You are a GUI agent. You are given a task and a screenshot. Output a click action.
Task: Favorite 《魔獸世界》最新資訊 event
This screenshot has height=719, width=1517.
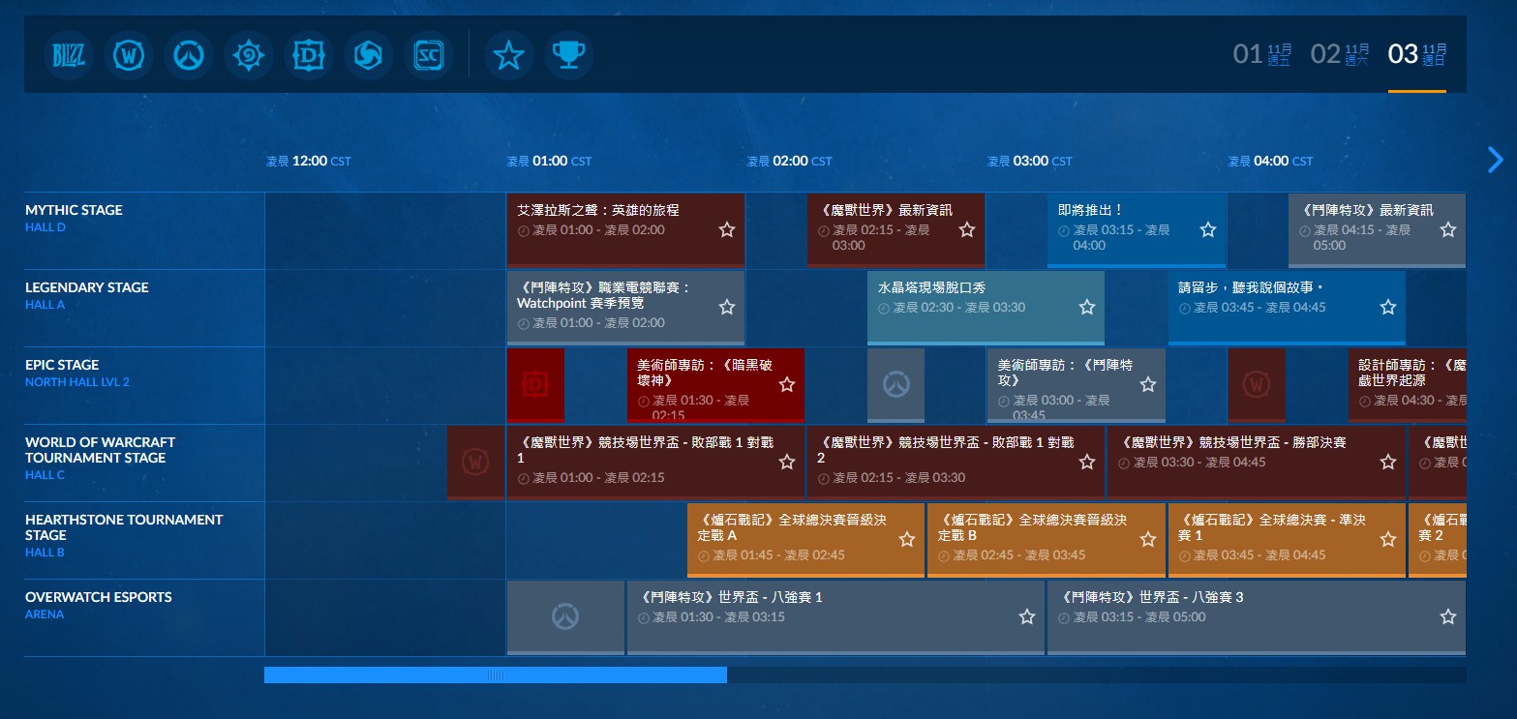click(x=967, y=229)
